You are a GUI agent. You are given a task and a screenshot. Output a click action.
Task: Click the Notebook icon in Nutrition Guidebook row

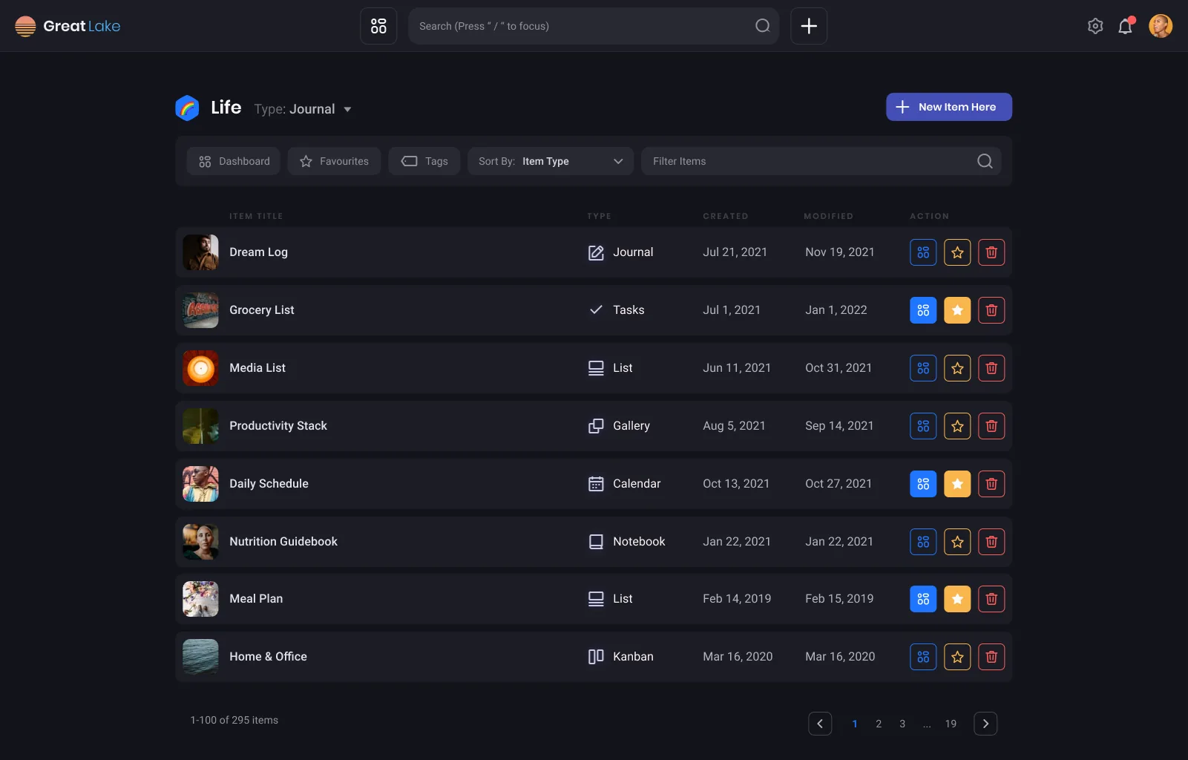click(x=596, y=542)
